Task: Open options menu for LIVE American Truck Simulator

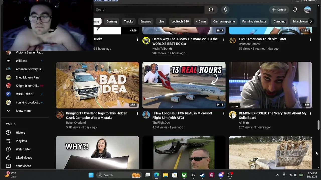Action: click(x=310, y=39)
